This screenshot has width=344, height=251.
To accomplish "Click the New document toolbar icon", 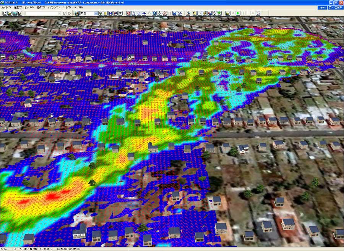I will [5, 13].
